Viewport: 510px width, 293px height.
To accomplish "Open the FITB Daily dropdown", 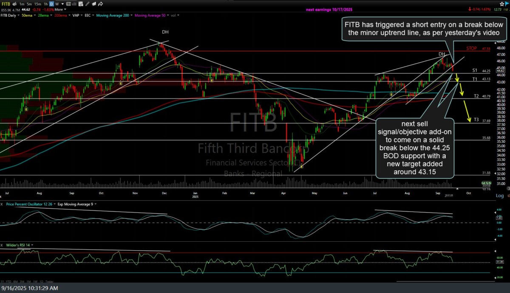I will click(x=9, y=15).
